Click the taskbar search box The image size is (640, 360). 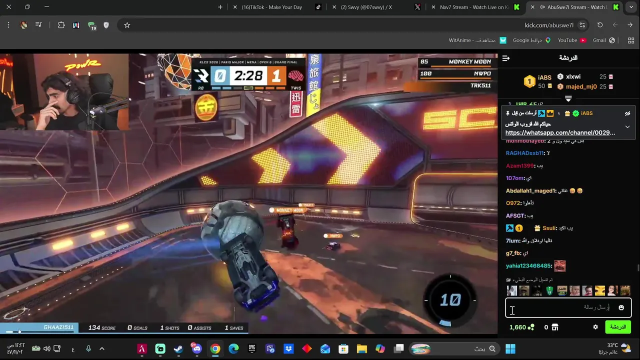(454, 348)
